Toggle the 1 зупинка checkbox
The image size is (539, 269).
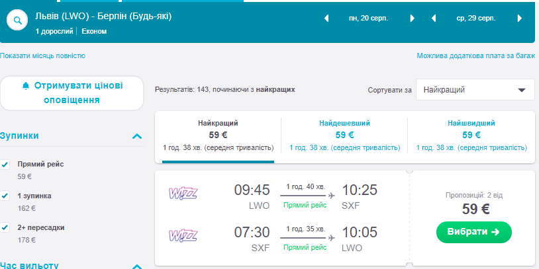coord(5,196)
